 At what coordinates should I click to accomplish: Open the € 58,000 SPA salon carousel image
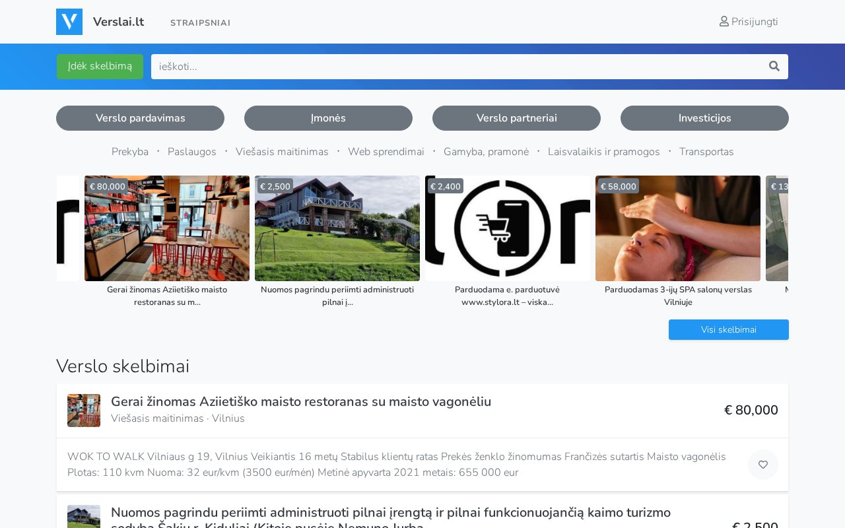678,228
